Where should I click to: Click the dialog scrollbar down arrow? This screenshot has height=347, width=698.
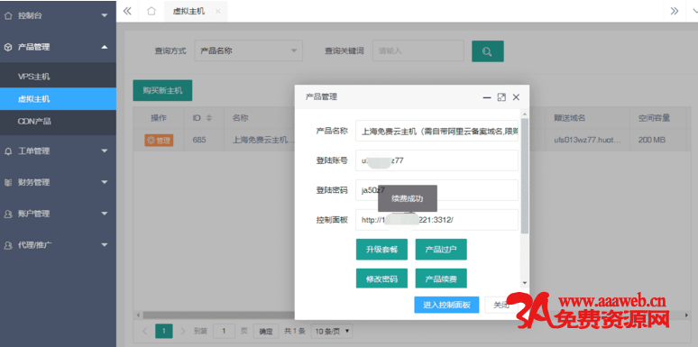tap(525, 283)
